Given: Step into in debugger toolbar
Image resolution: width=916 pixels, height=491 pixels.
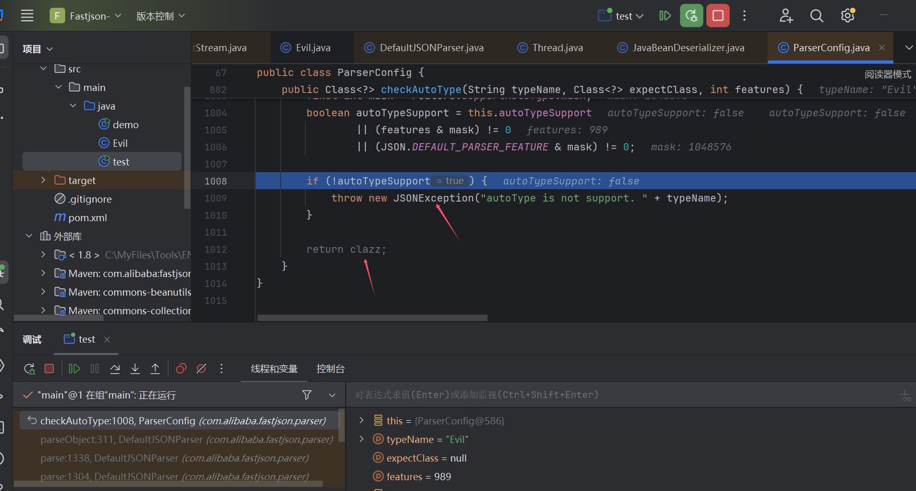Looking at the screenshot, I should (x=135, y=369).
